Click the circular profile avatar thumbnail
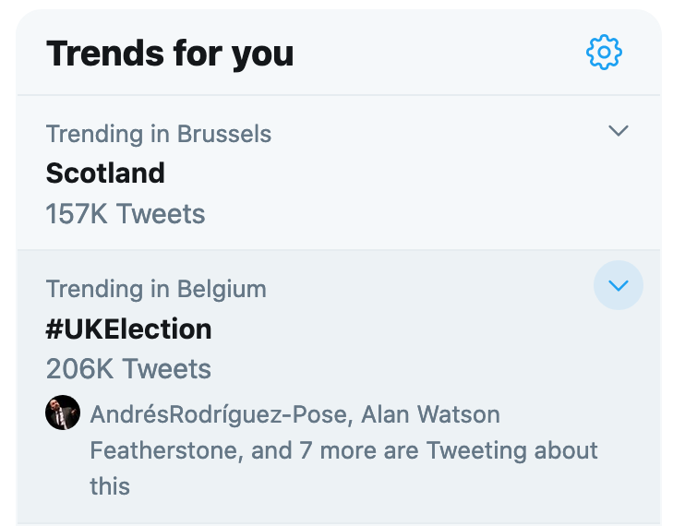685x526 pixels. click(63, 412)
